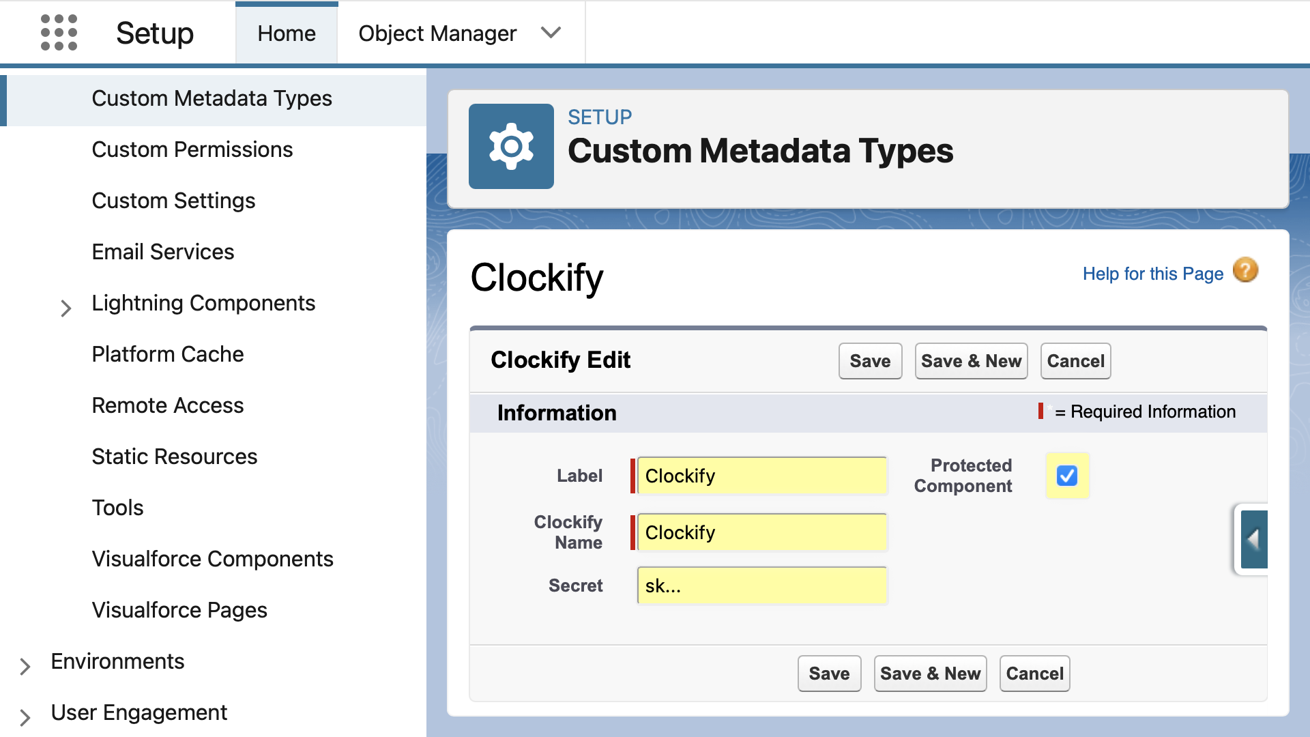
Task: Expand the User Engagement section
Action: [x=25, y=718]
